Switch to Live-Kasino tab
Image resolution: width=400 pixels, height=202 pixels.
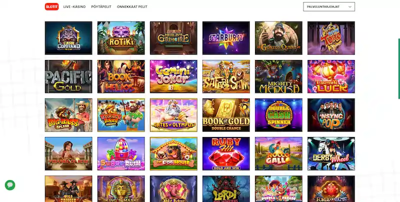(74, 6)
